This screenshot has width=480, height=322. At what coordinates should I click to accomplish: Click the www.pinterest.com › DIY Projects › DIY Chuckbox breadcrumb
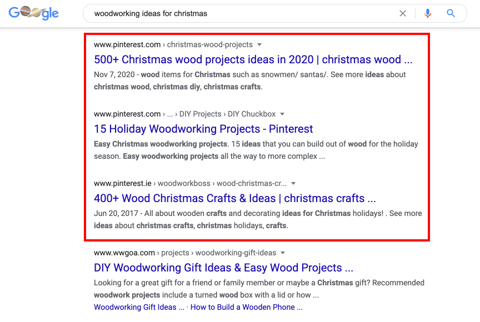(x=184, y=114)
